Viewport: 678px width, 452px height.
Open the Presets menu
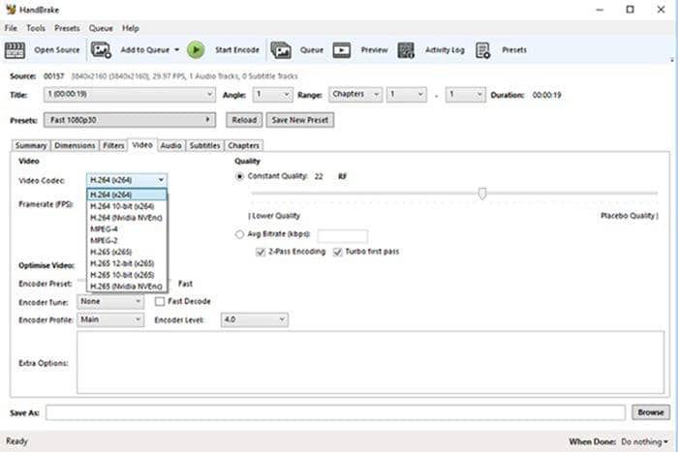pos(67,28)
